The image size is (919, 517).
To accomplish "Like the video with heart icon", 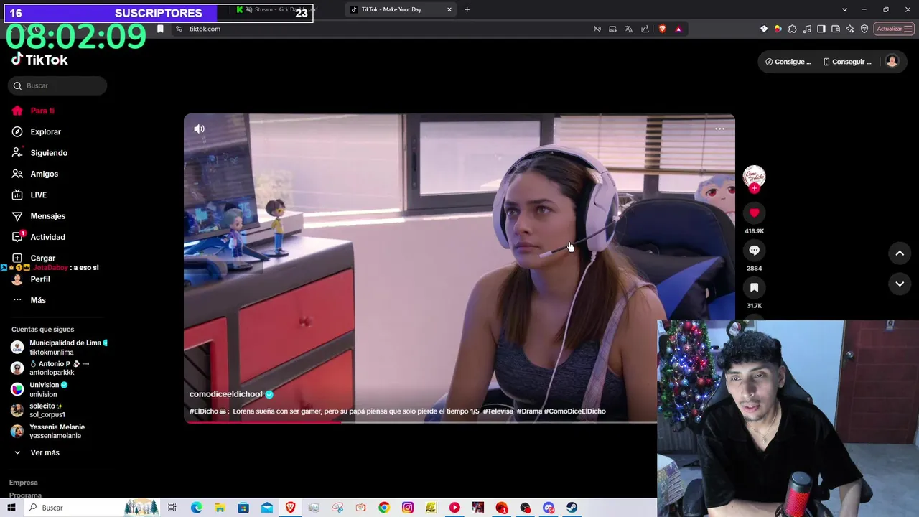I will pos(754,213).
